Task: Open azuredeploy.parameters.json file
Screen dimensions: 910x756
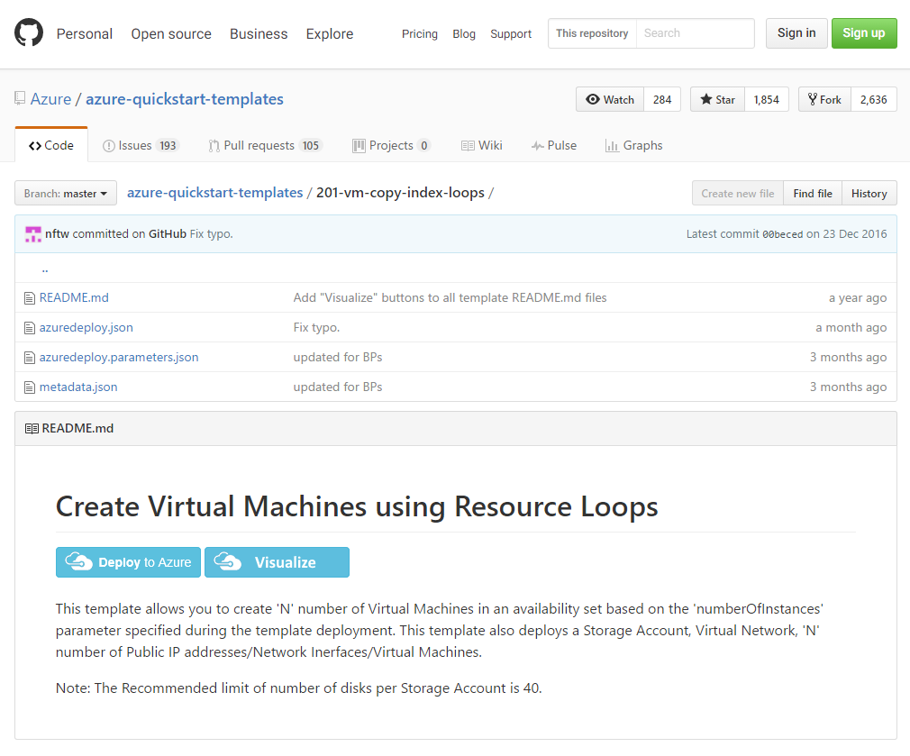Action: point(119,358)
